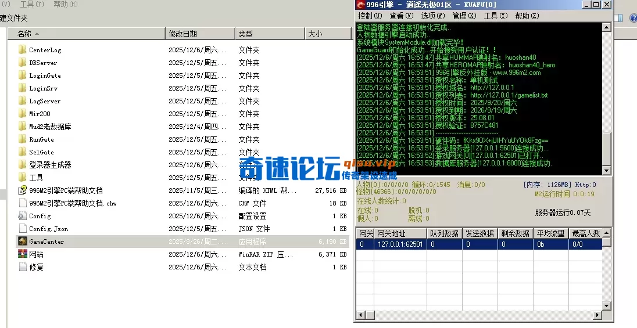
Task: Open the 管理(X) menu in 996引擎
Action: coord(464,16)
